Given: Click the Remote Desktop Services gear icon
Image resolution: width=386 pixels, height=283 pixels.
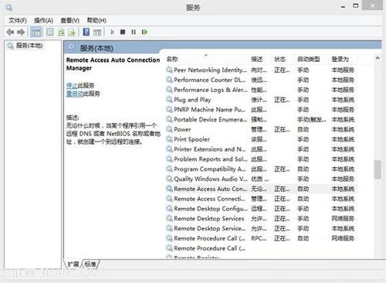Looking at the screenshot, I should tap(169, 219).
